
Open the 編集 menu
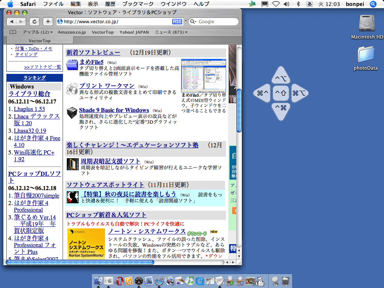point(75,4)
